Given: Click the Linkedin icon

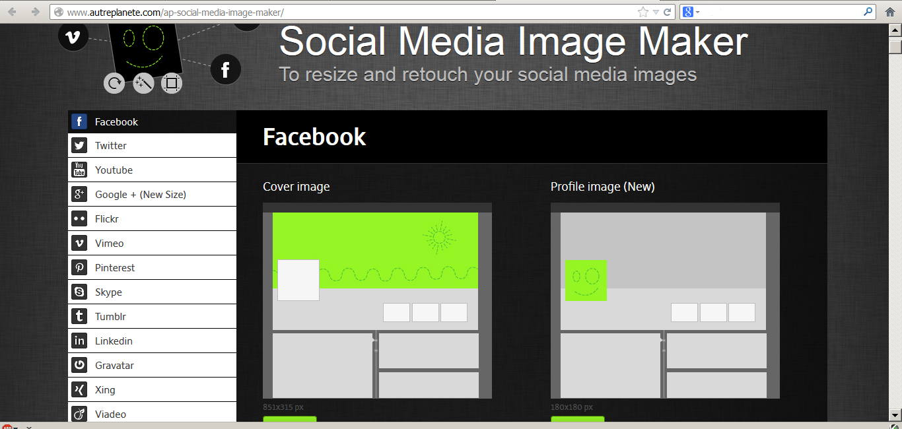Looking at the screenshot, I should tap(79, 341).
